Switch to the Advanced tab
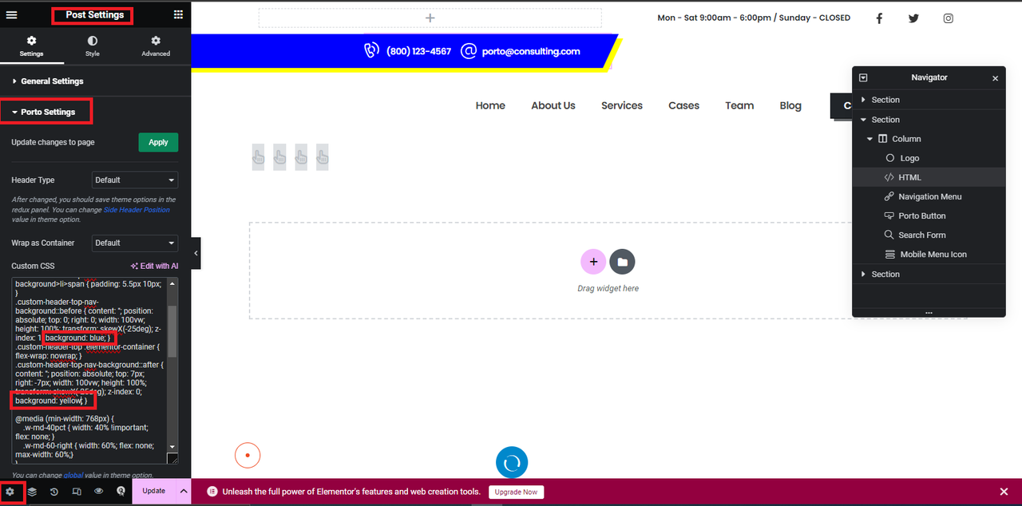 click(x=156, y=46)
